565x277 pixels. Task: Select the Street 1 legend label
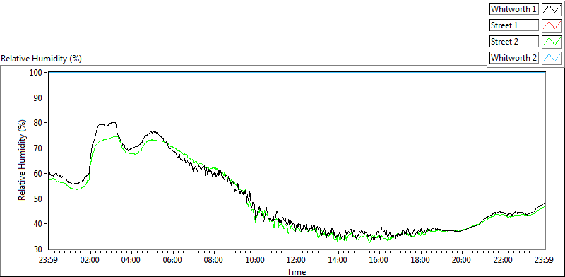pos(513,25)
